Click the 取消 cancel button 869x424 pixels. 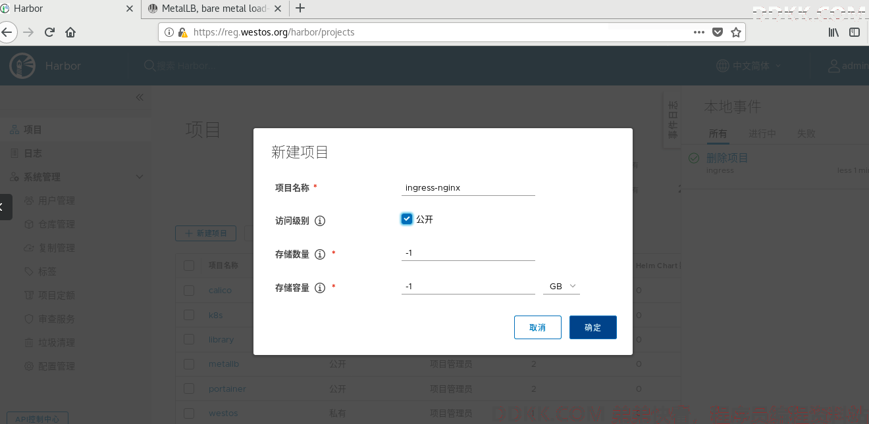click(538, 327)
